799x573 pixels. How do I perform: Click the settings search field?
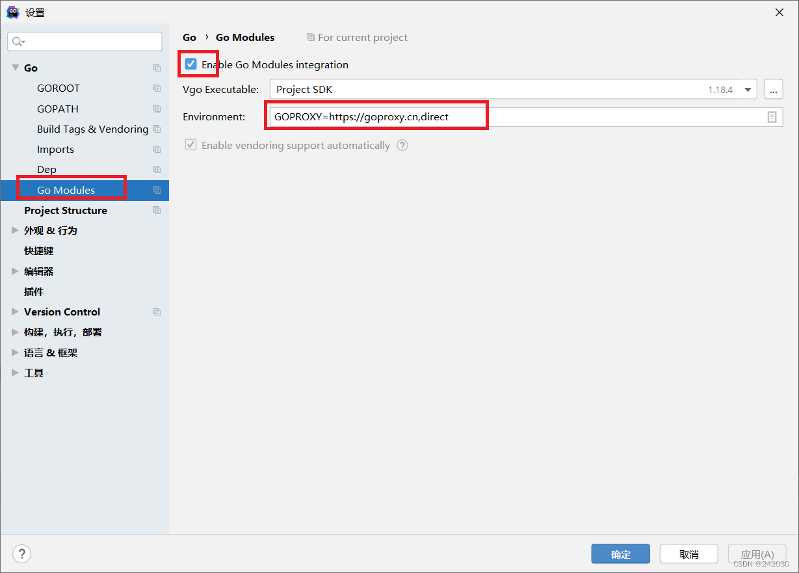click(85, 42)
